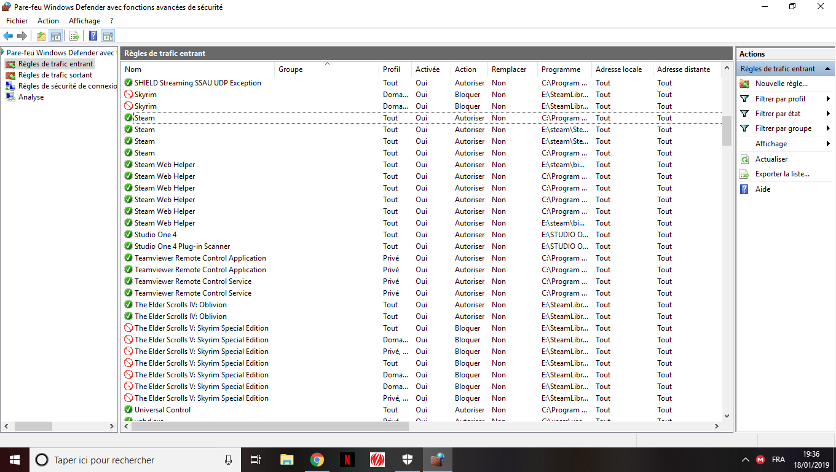The height and width of the screenshot is (472, 836).
Task: Select the Règles de trafic entrant tree node
Action: click(x=55, y=64)
